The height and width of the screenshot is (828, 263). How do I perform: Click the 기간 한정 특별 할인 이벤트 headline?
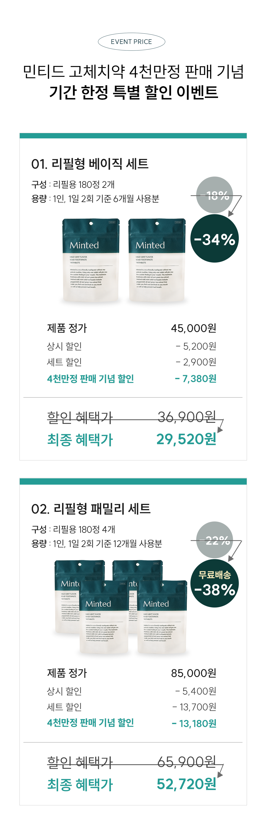(133, 92)
